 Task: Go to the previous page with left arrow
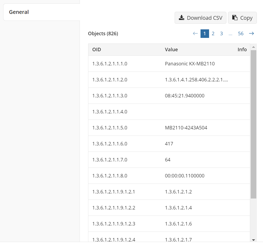pyautogui.click(x=195, y=34)
